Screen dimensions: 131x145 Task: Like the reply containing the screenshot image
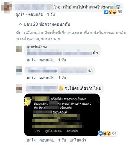(31, 140)
